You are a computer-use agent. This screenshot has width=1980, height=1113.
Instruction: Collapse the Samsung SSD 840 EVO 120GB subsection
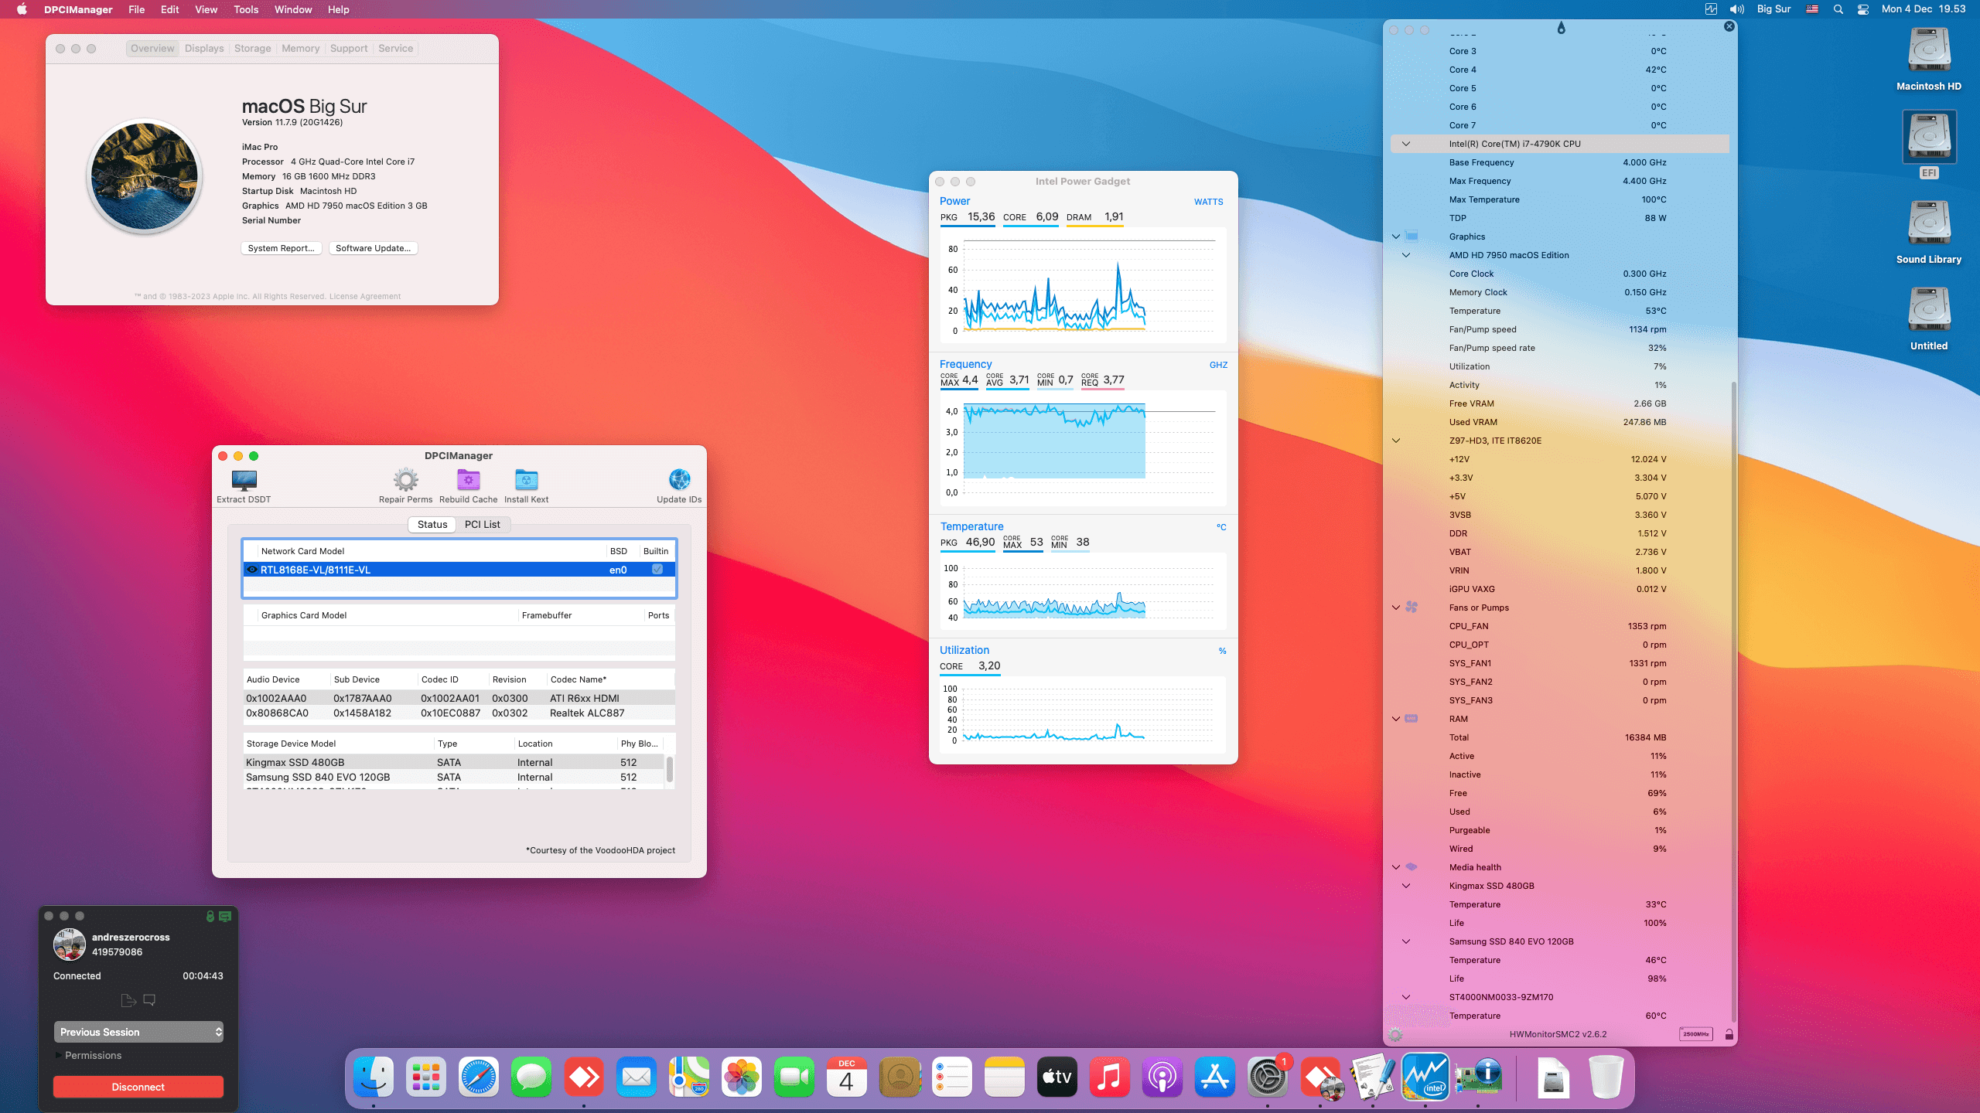pyautogui.click(x=1405, y=941)
